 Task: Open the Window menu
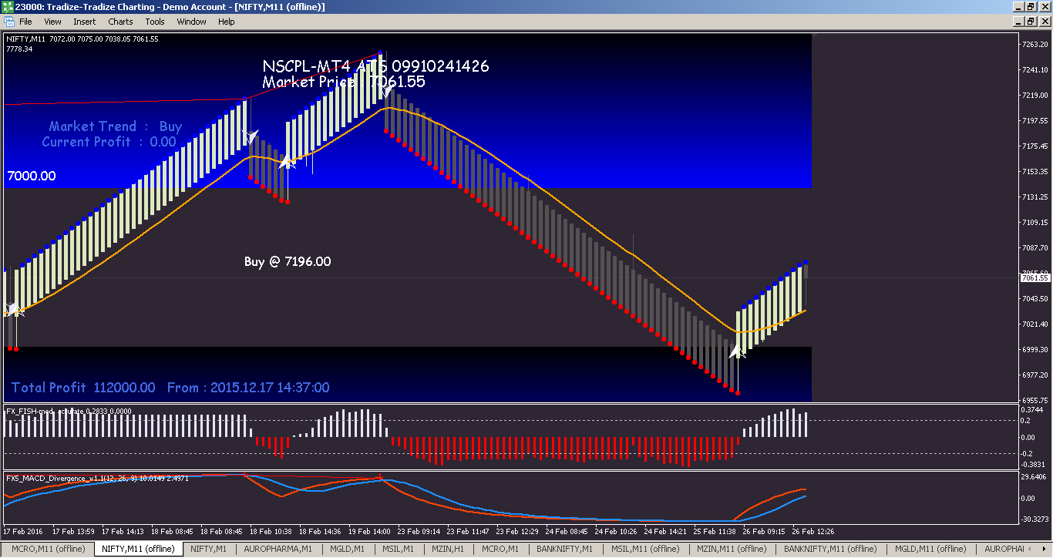(191, 22)
